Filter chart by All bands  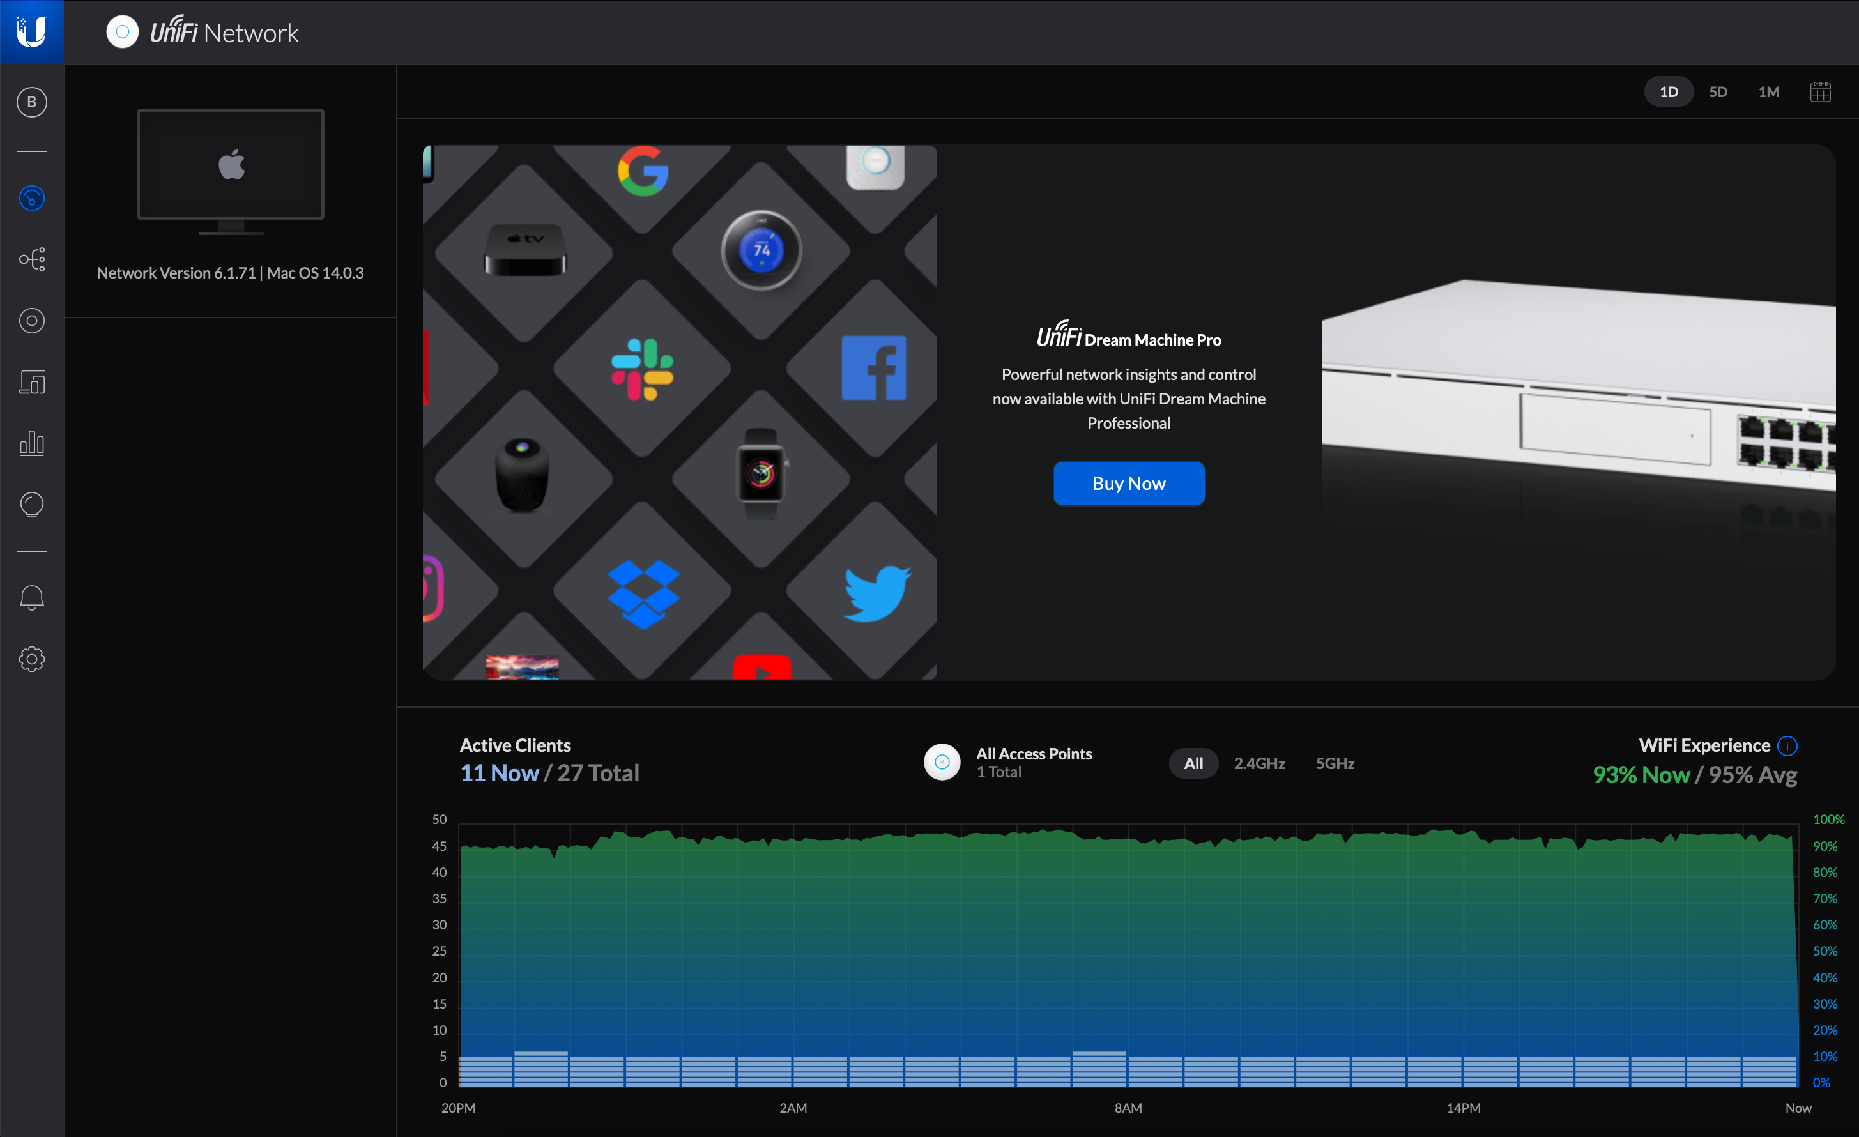click(1193, 763)
